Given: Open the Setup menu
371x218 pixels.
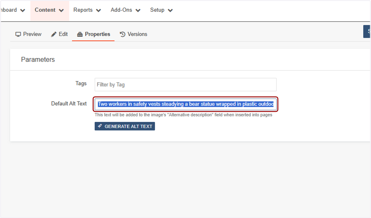Looking at the screenshot, I should coord(161,10).
